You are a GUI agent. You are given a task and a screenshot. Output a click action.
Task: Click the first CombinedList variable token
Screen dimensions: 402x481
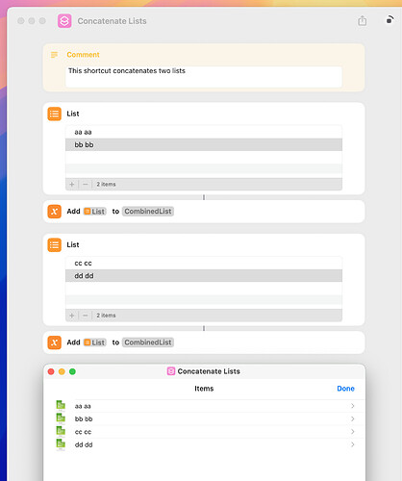[148, 212]
